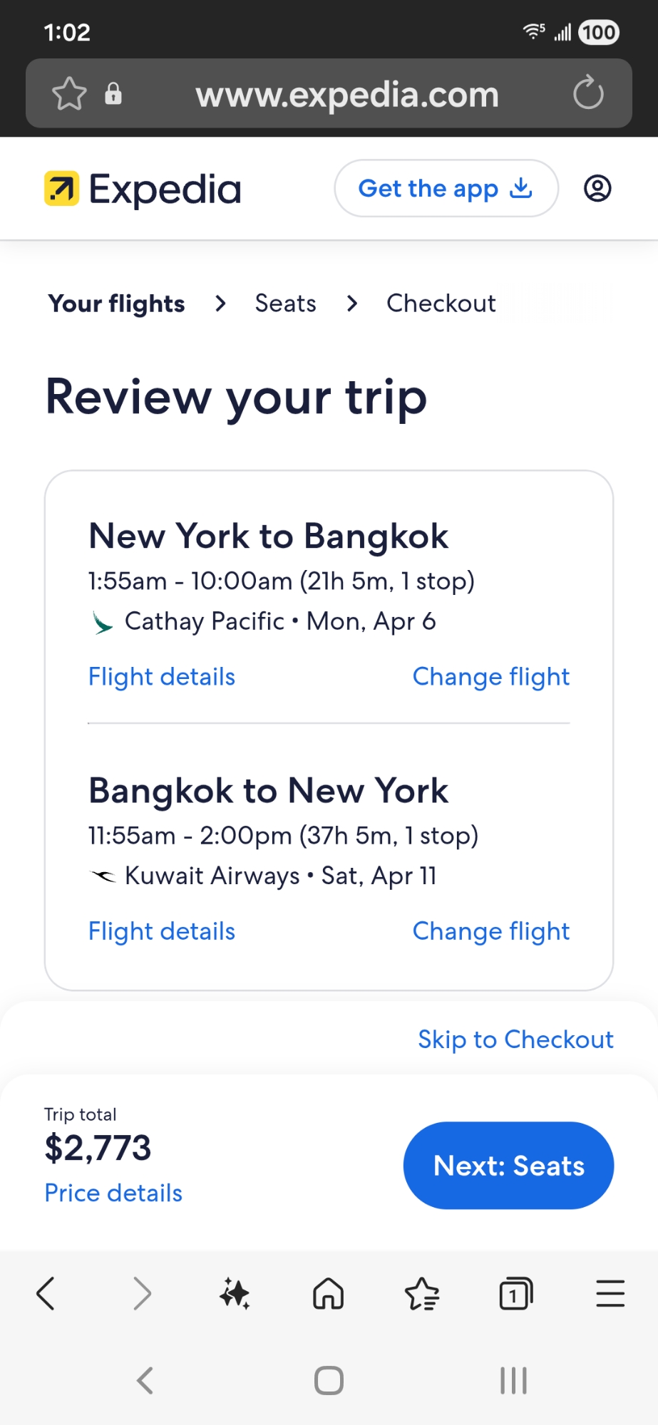Tap Get the app button

point(446,189)
